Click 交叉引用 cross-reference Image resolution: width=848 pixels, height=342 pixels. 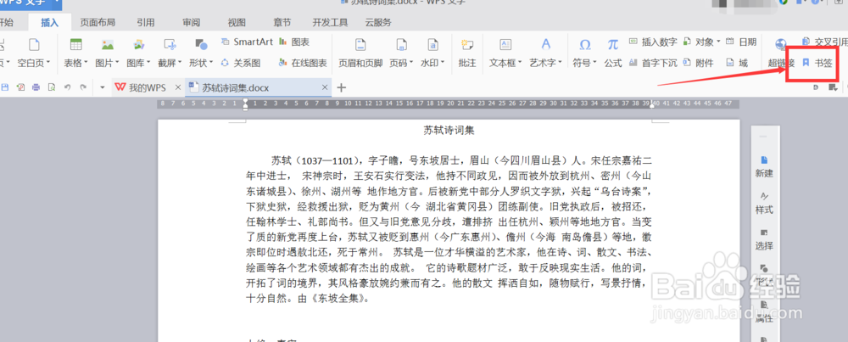(x=824, y=42)
